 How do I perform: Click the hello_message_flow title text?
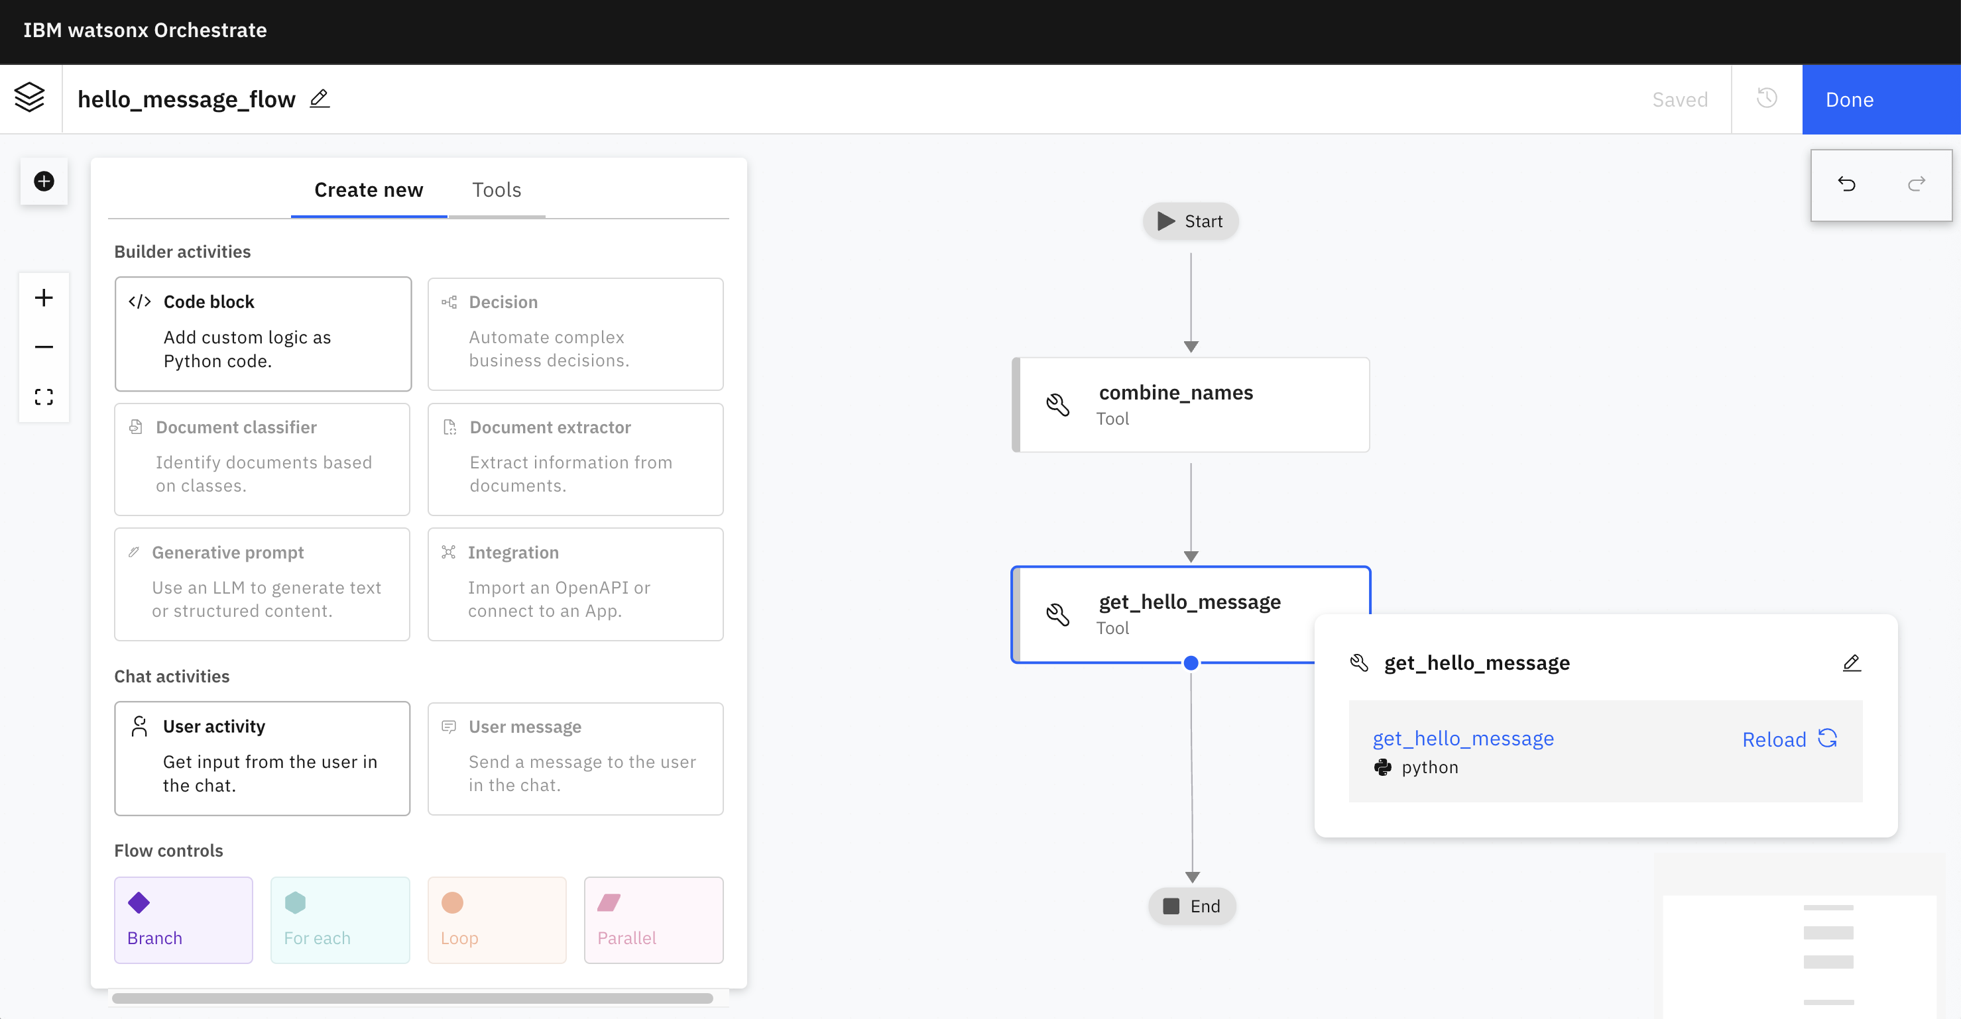186,99
